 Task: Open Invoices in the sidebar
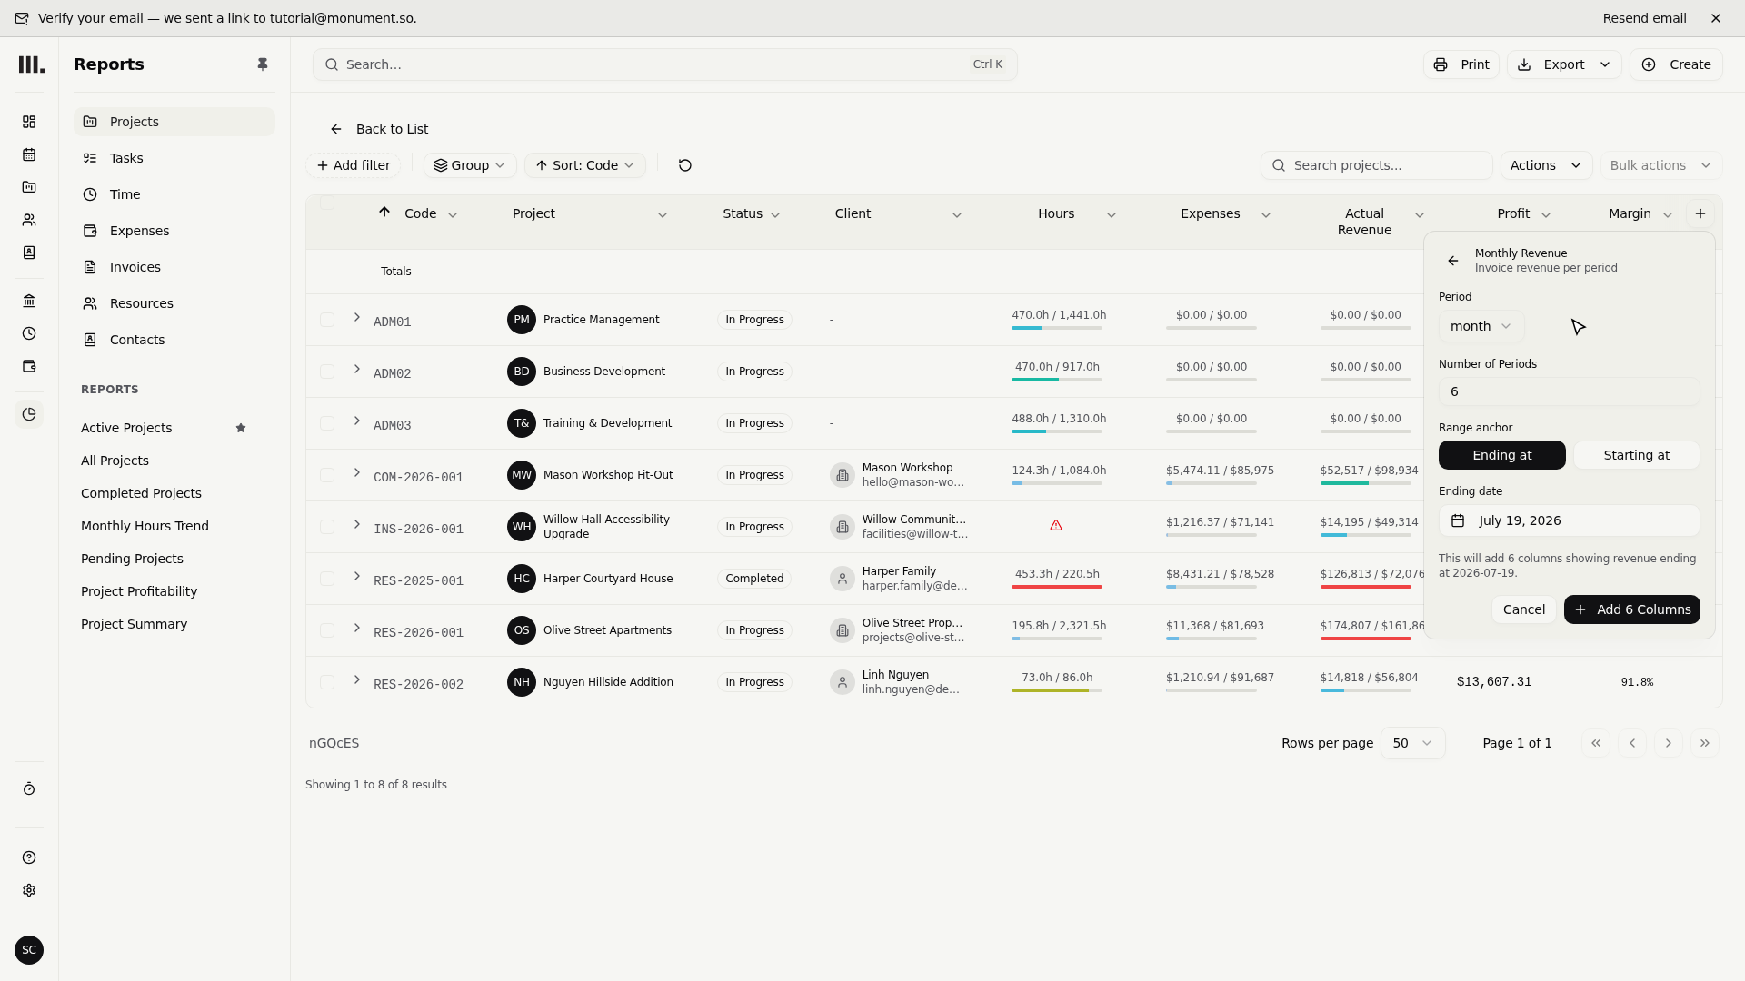tap(174, 267)
